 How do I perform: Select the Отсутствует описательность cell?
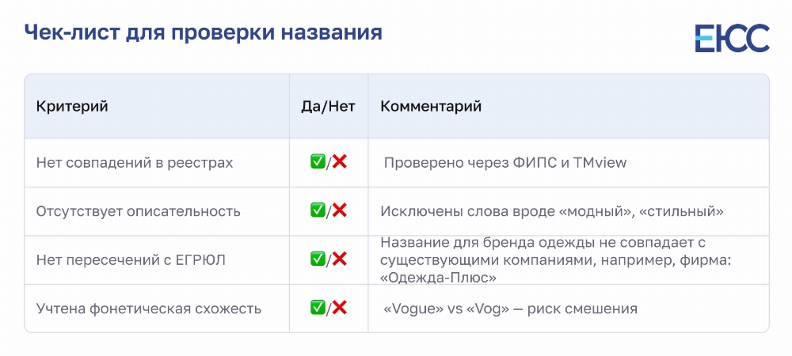138,211
